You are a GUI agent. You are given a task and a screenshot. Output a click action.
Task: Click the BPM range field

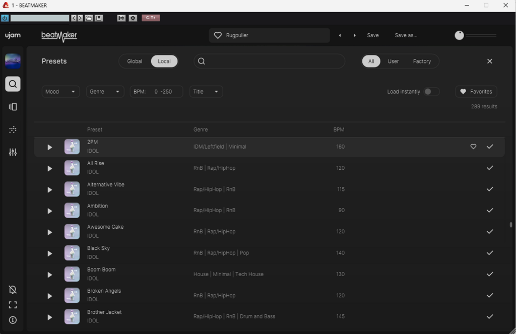(156, 92)
